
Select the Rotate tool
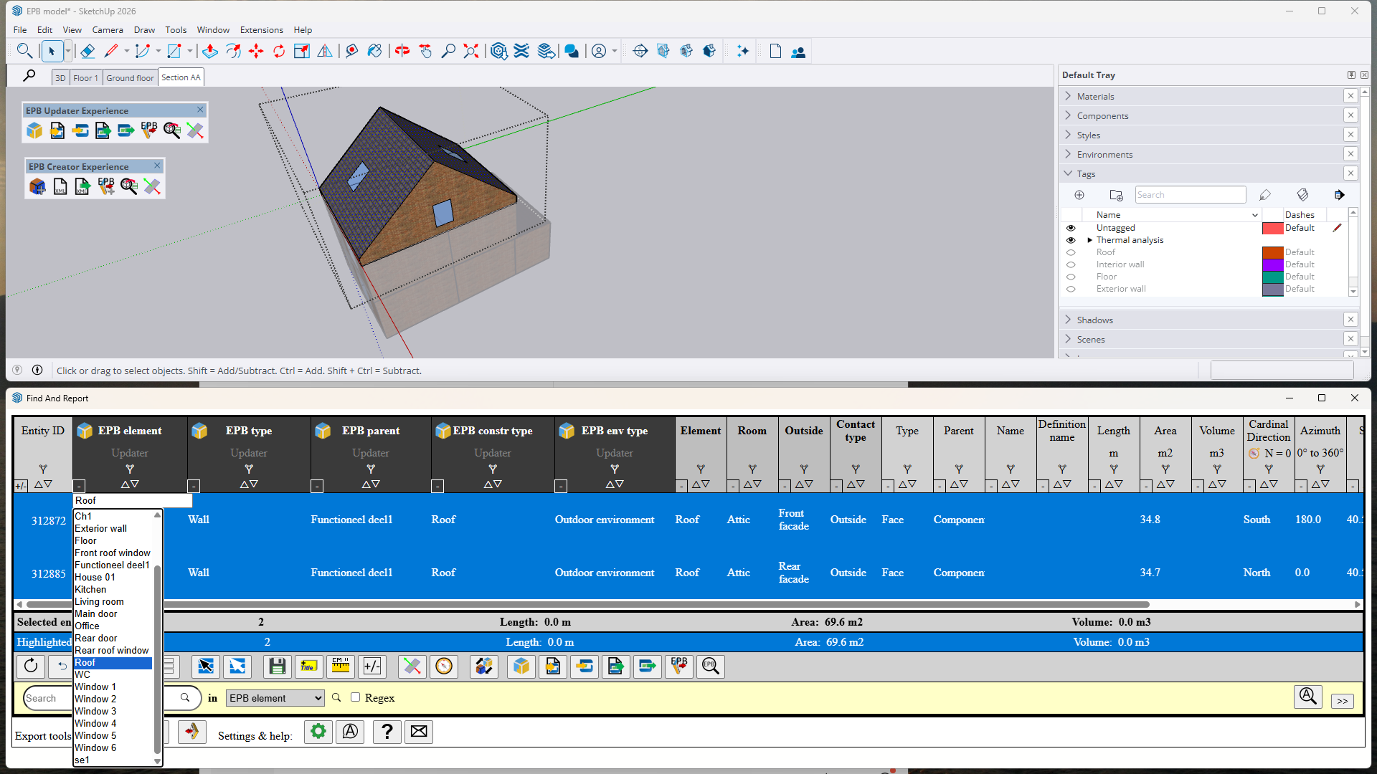279,51
